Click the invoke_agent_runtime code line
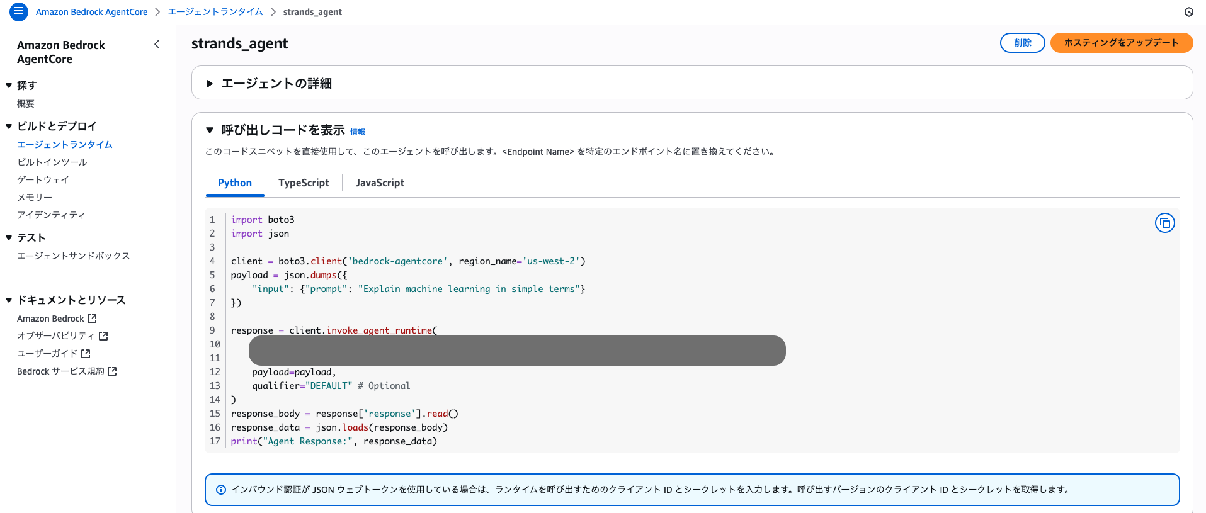Viewport: 1206px width, 513px height. (334, 330)
